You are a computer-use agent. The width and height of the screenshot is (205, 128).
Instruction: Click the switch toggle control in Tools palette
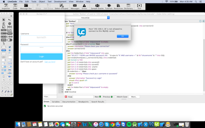pyautogui.click(x=10, y=40)
